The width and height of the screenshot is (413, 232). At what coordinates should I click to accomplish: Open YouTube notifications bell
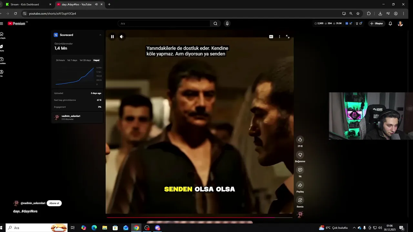click(x=390, y=24)
